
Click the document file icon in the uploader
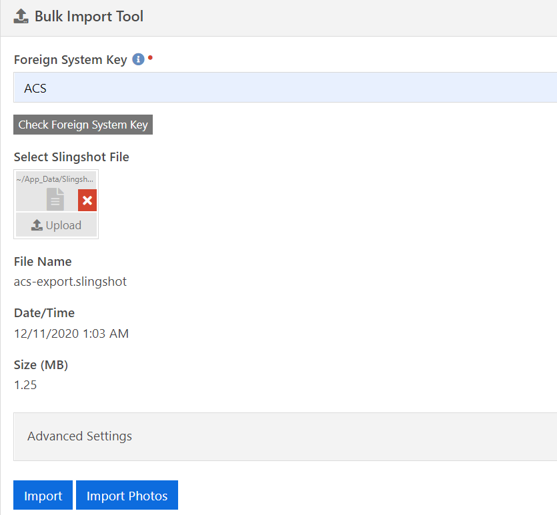(55, 199)
